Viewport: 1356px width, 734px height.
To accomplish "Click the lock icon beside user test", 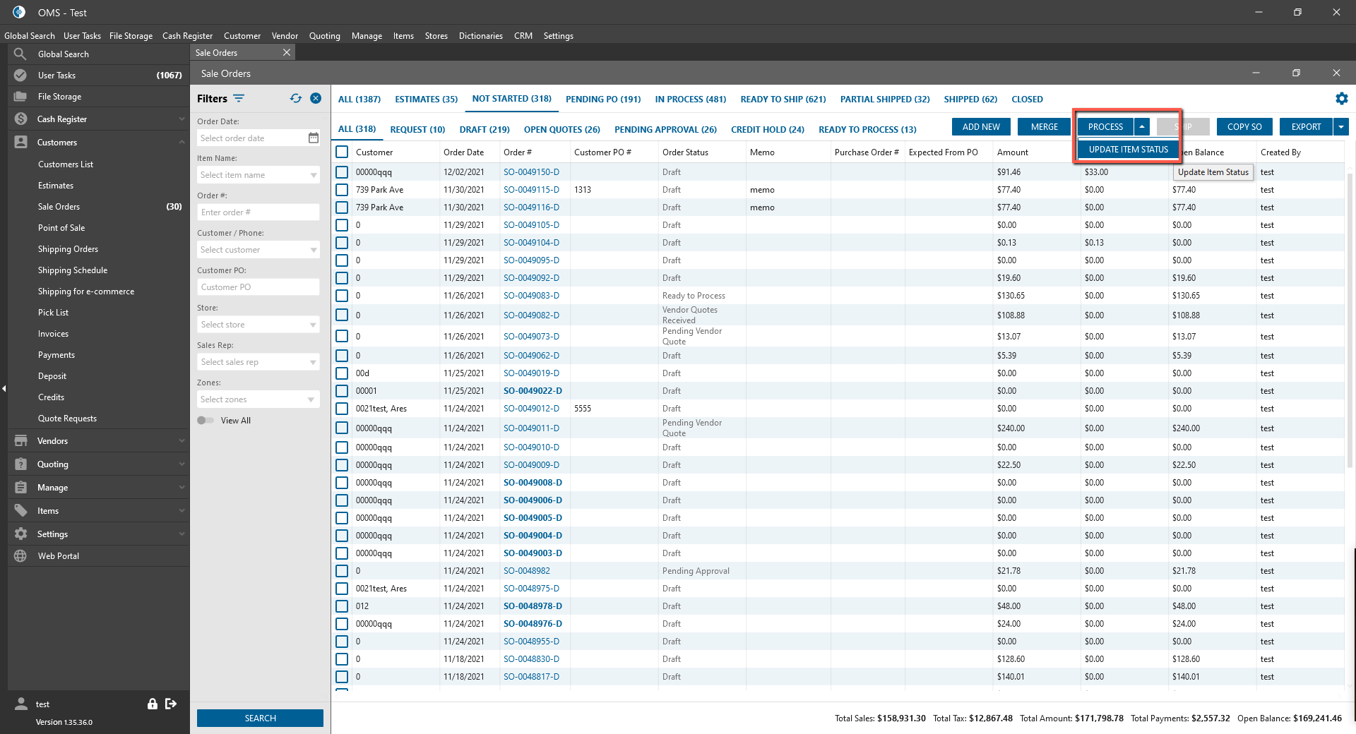I will point(152,704).
